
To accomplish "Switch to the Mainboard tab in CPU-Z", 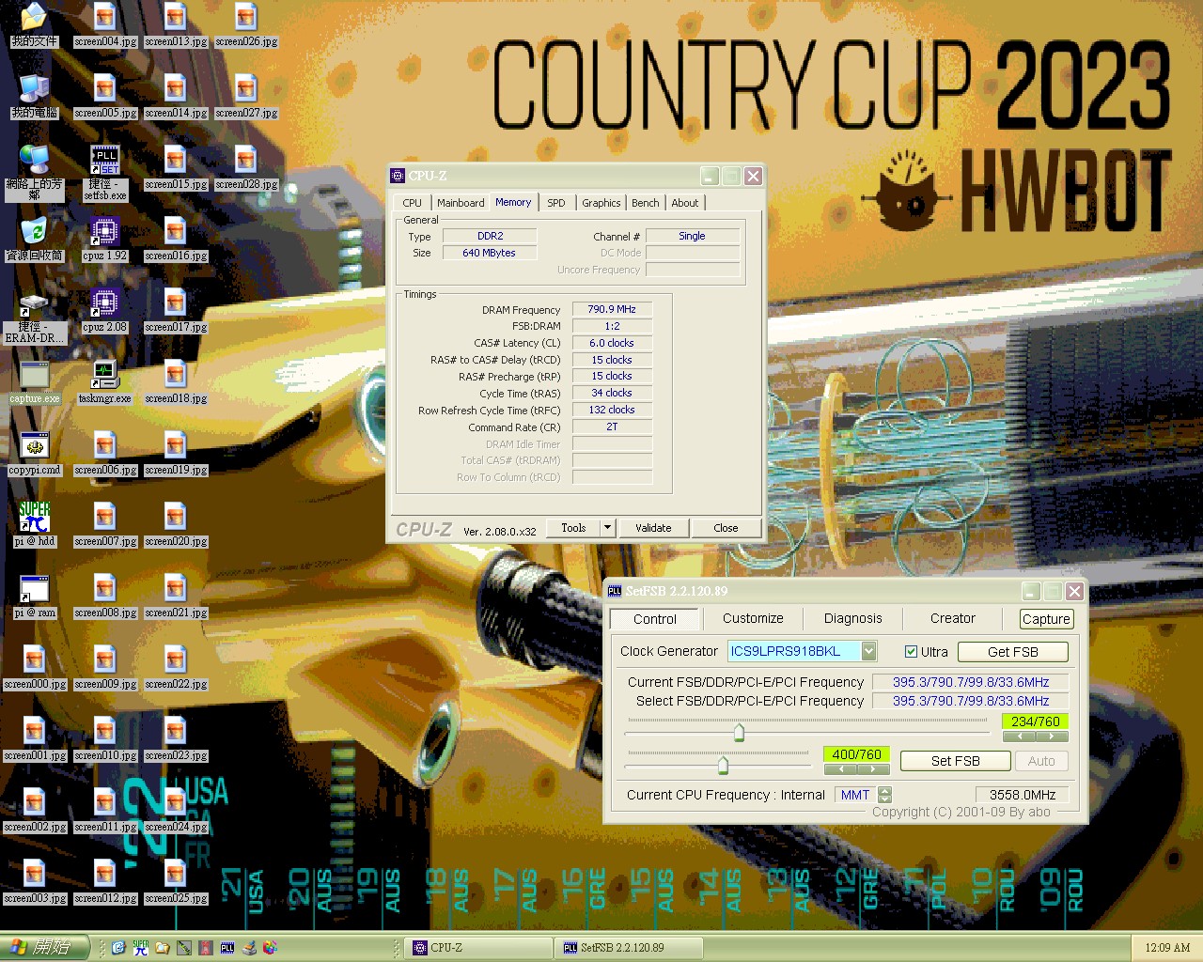I will click(461, 203).
